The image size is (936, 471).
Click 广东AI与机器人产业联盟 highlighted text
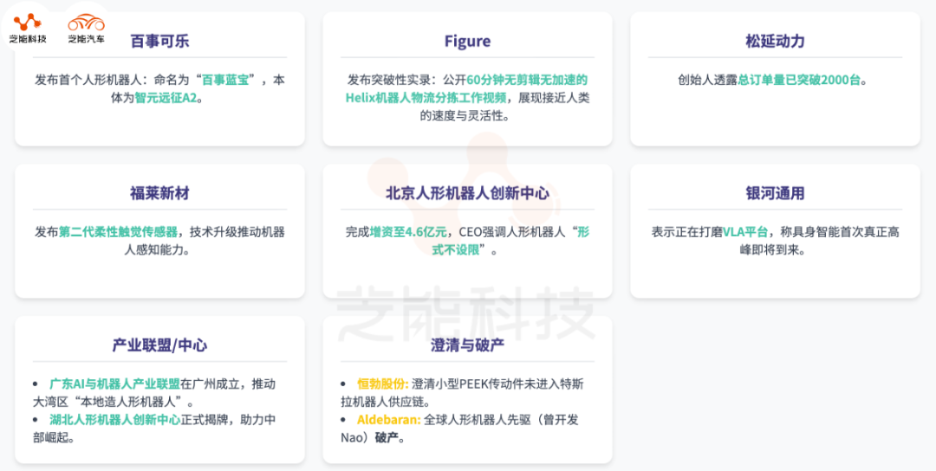114,384
